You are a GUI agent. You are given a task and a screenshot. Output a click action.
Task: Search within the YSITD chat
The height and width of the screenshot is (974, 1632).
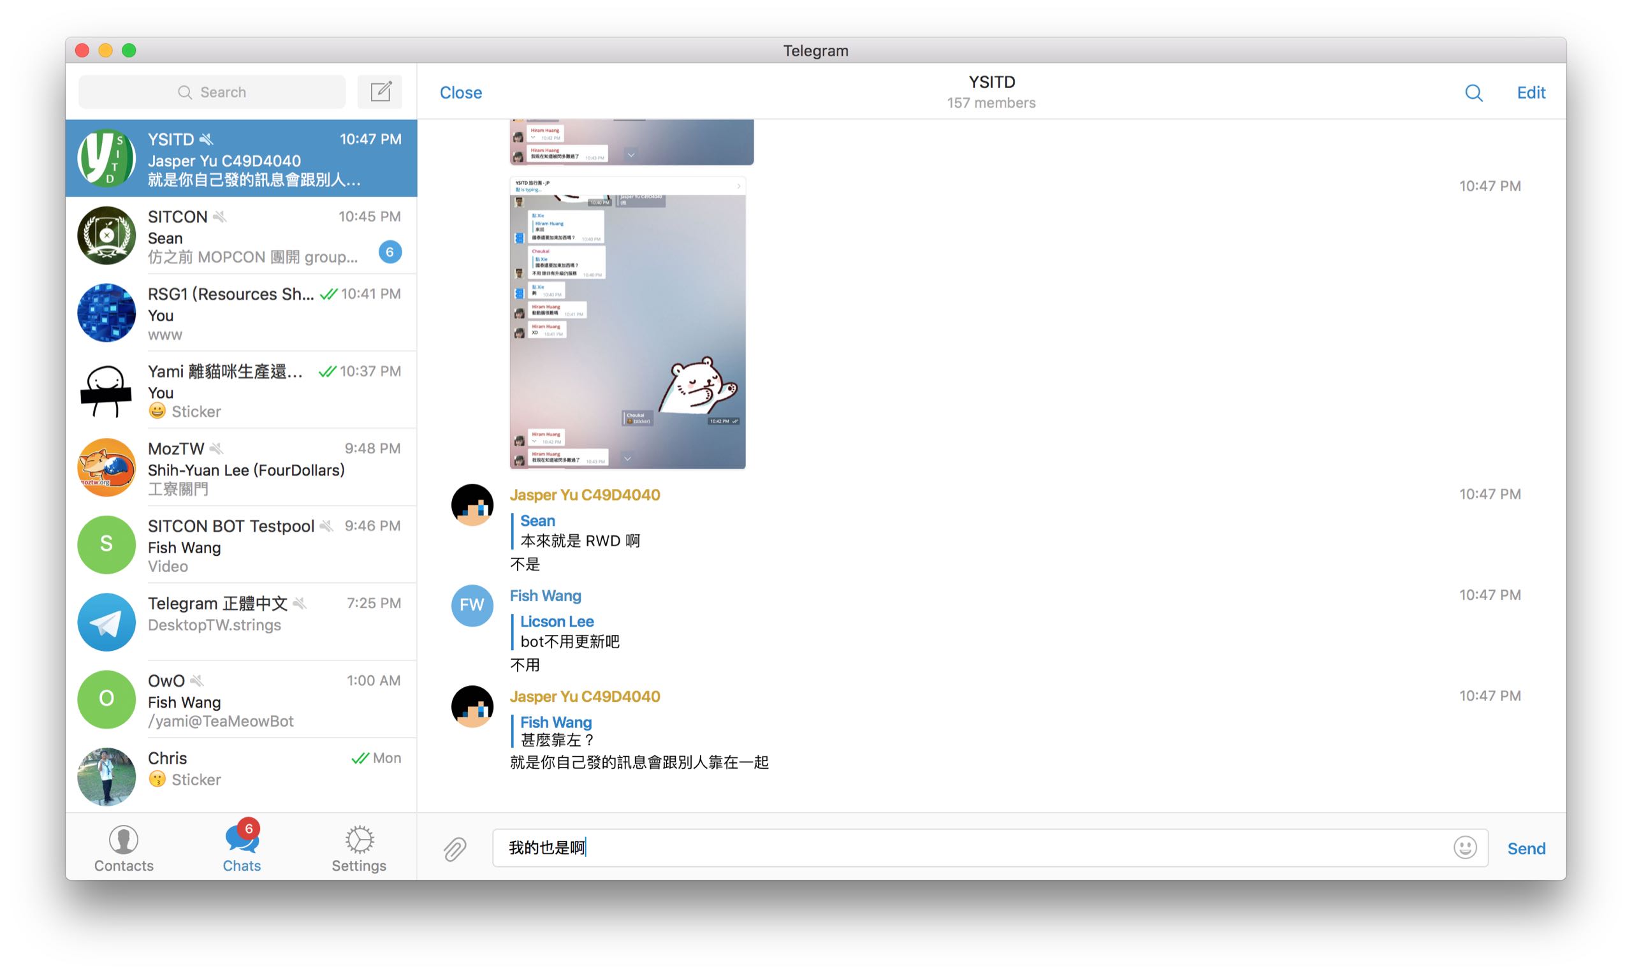coord(1473,92)
